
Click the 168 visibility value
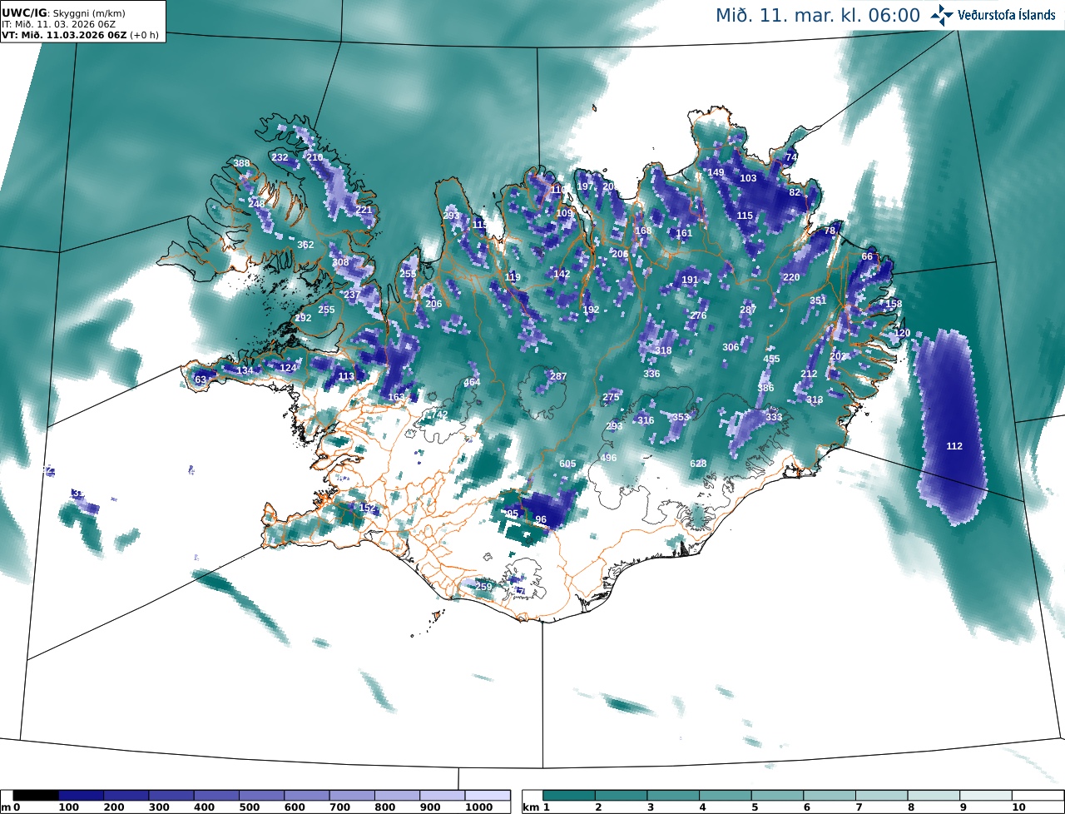click(643, 231)
